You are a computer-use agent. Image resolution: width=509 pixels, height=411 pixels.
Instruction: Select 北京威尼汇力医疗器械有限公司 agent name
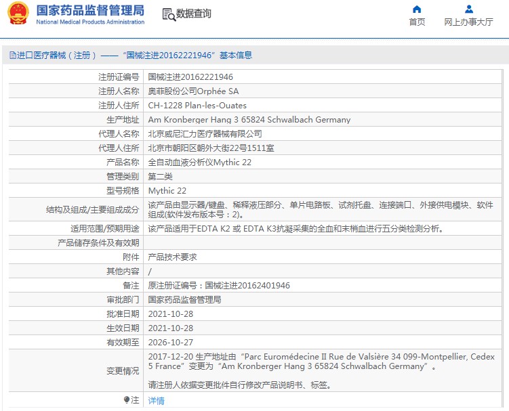coord(205,133)
